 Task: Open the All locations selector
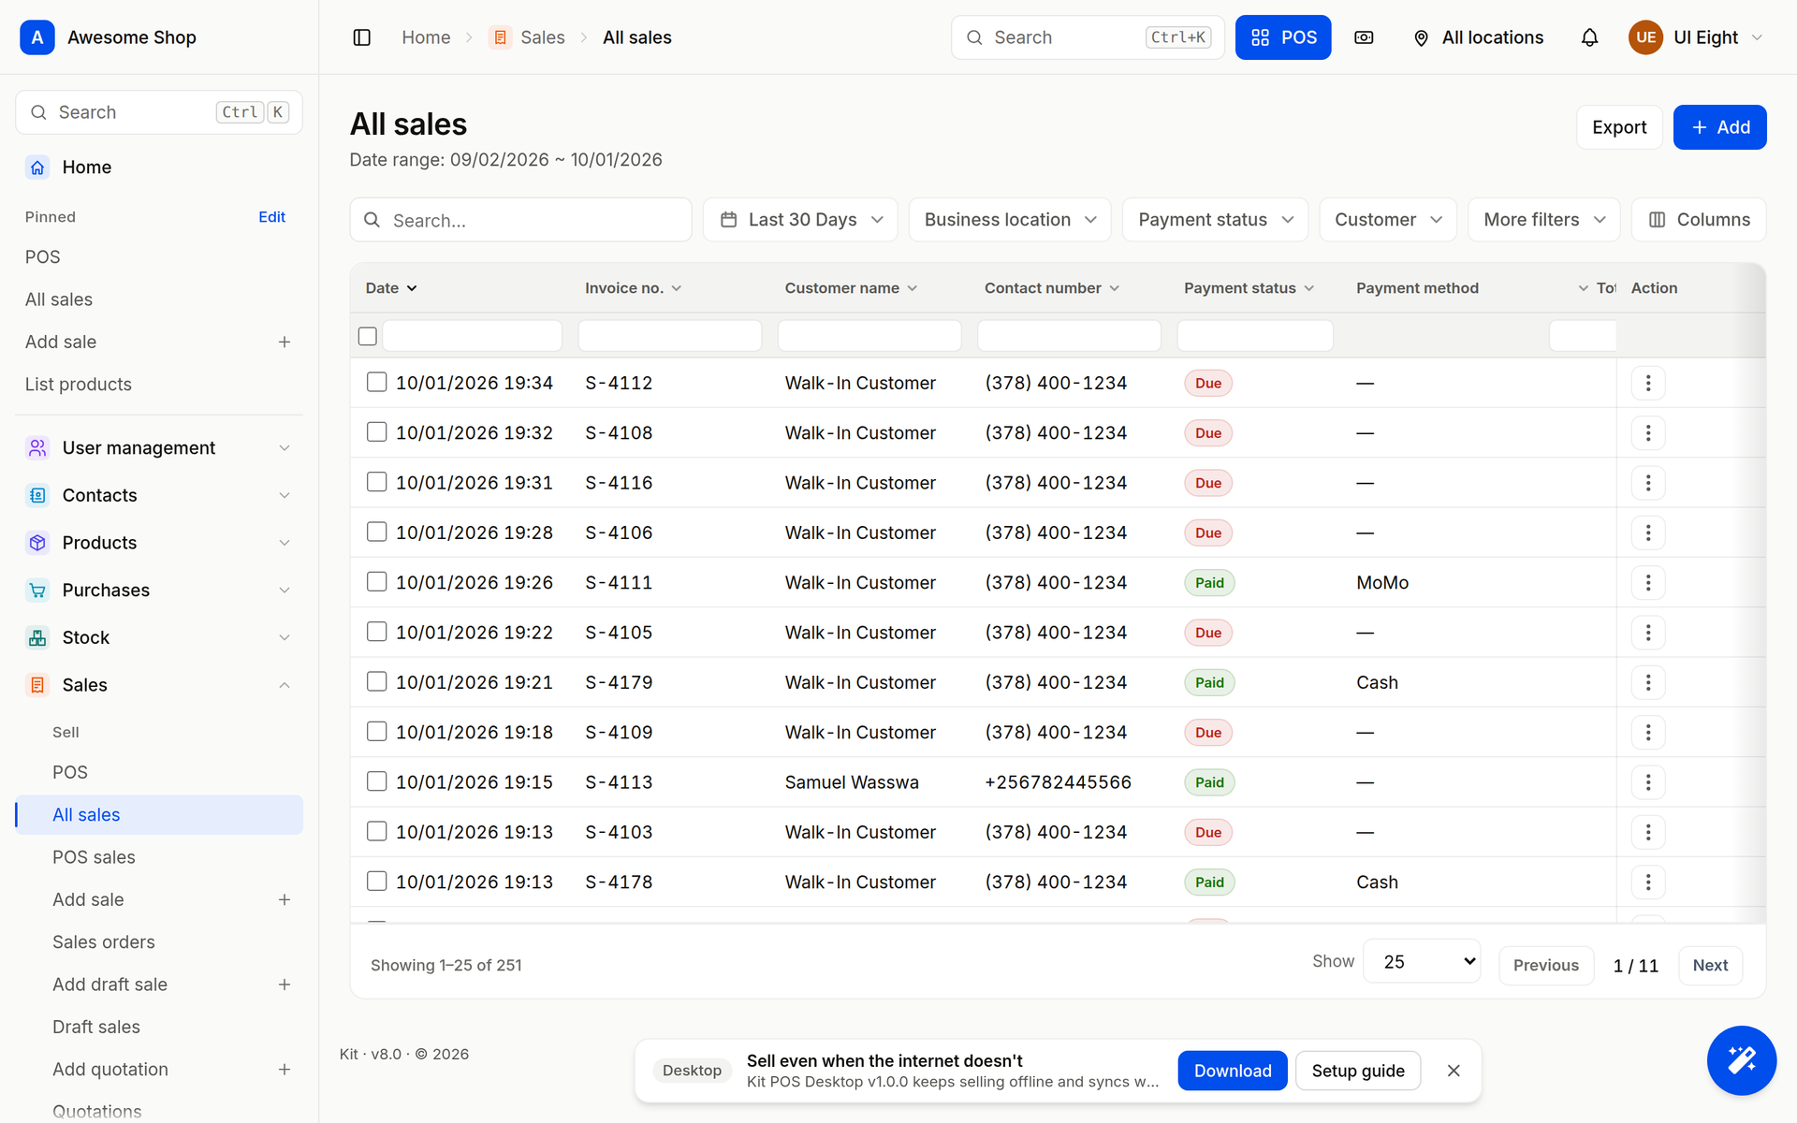click(1478, 37)
